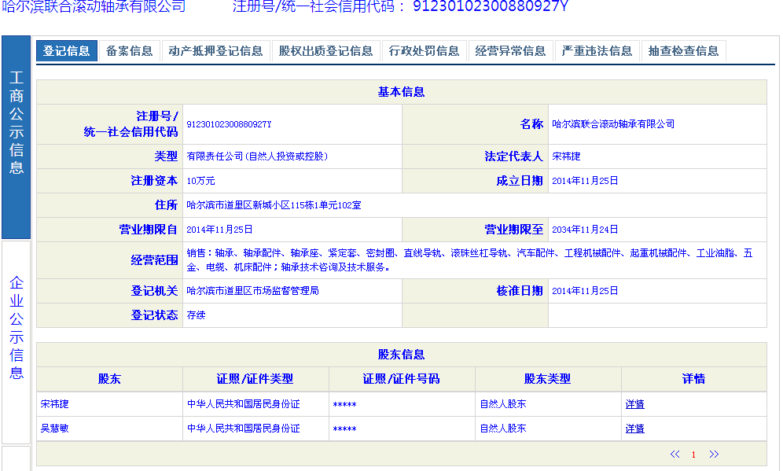This screenshot has width=783, height=471.
Task: Click page number 1 in pagination
Action: point(694,454)
